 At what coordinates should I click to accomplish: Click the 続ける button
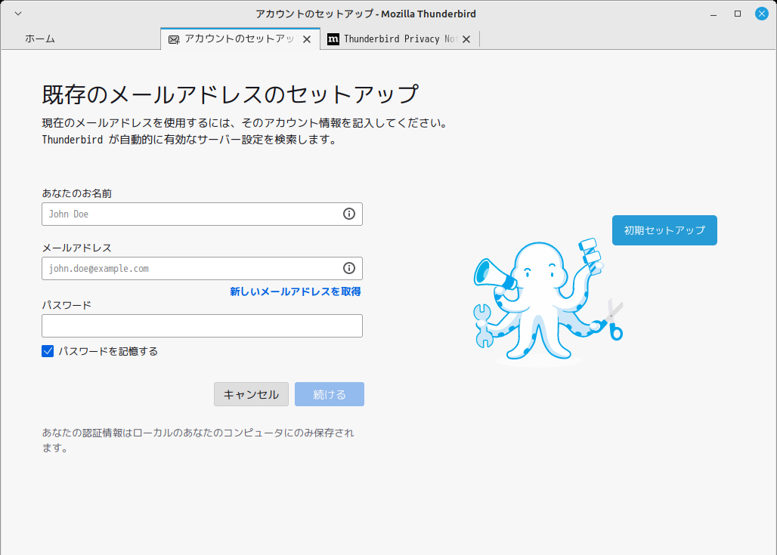[330, 394]
